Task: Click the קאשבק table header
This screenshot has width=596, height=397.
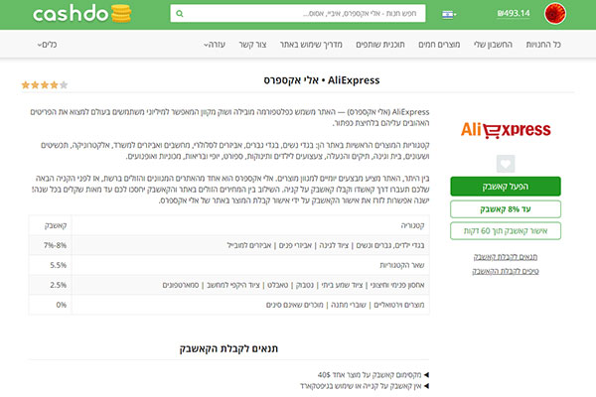Action: [56, 225]
